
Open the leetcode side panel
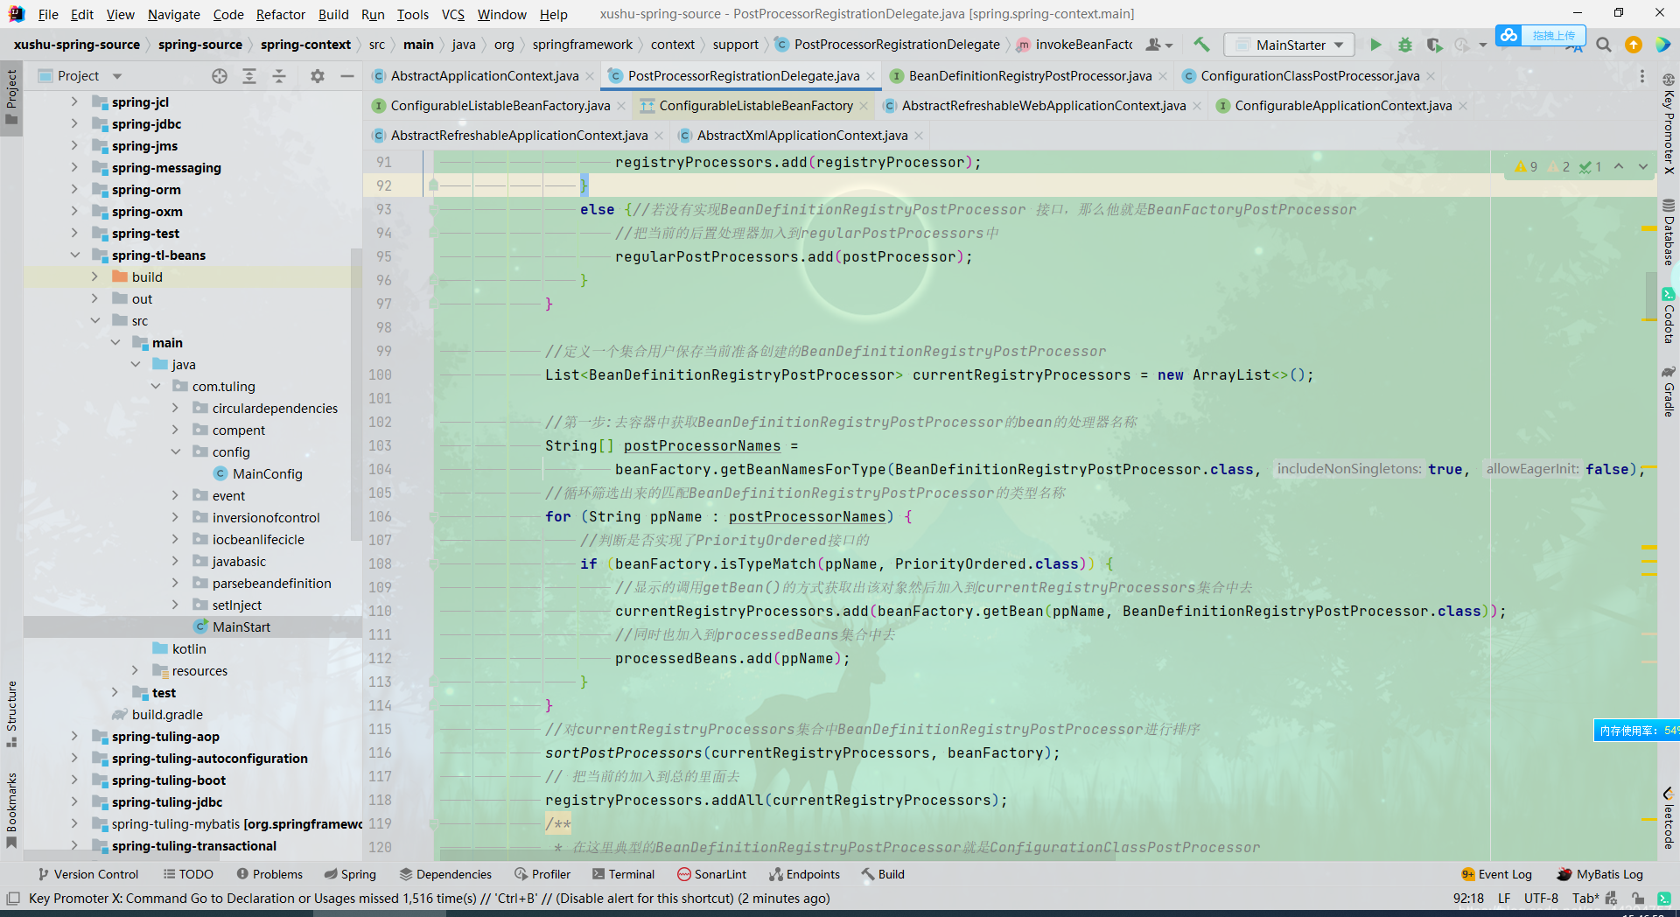1669,819
